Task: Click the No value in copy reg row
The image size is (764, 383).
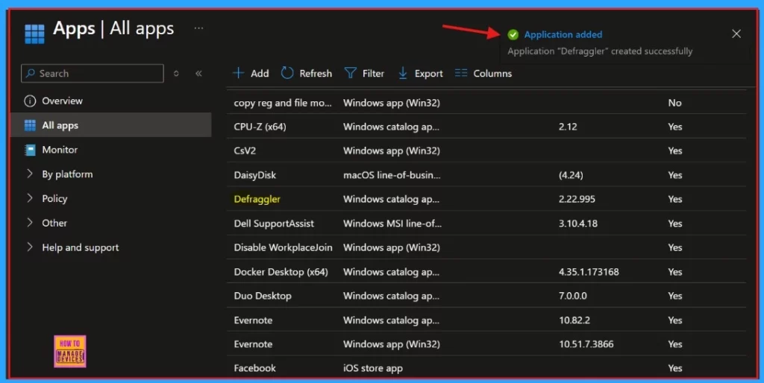Action: click(674, 103)
